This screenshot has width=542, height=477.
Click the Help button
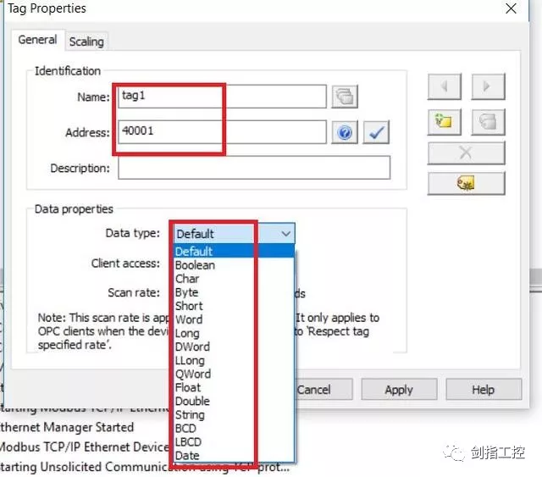pos(483,390)
